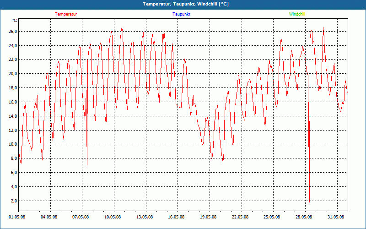
Task: Click the 18,0 y-axis value
Action: [x=13, y=88]
